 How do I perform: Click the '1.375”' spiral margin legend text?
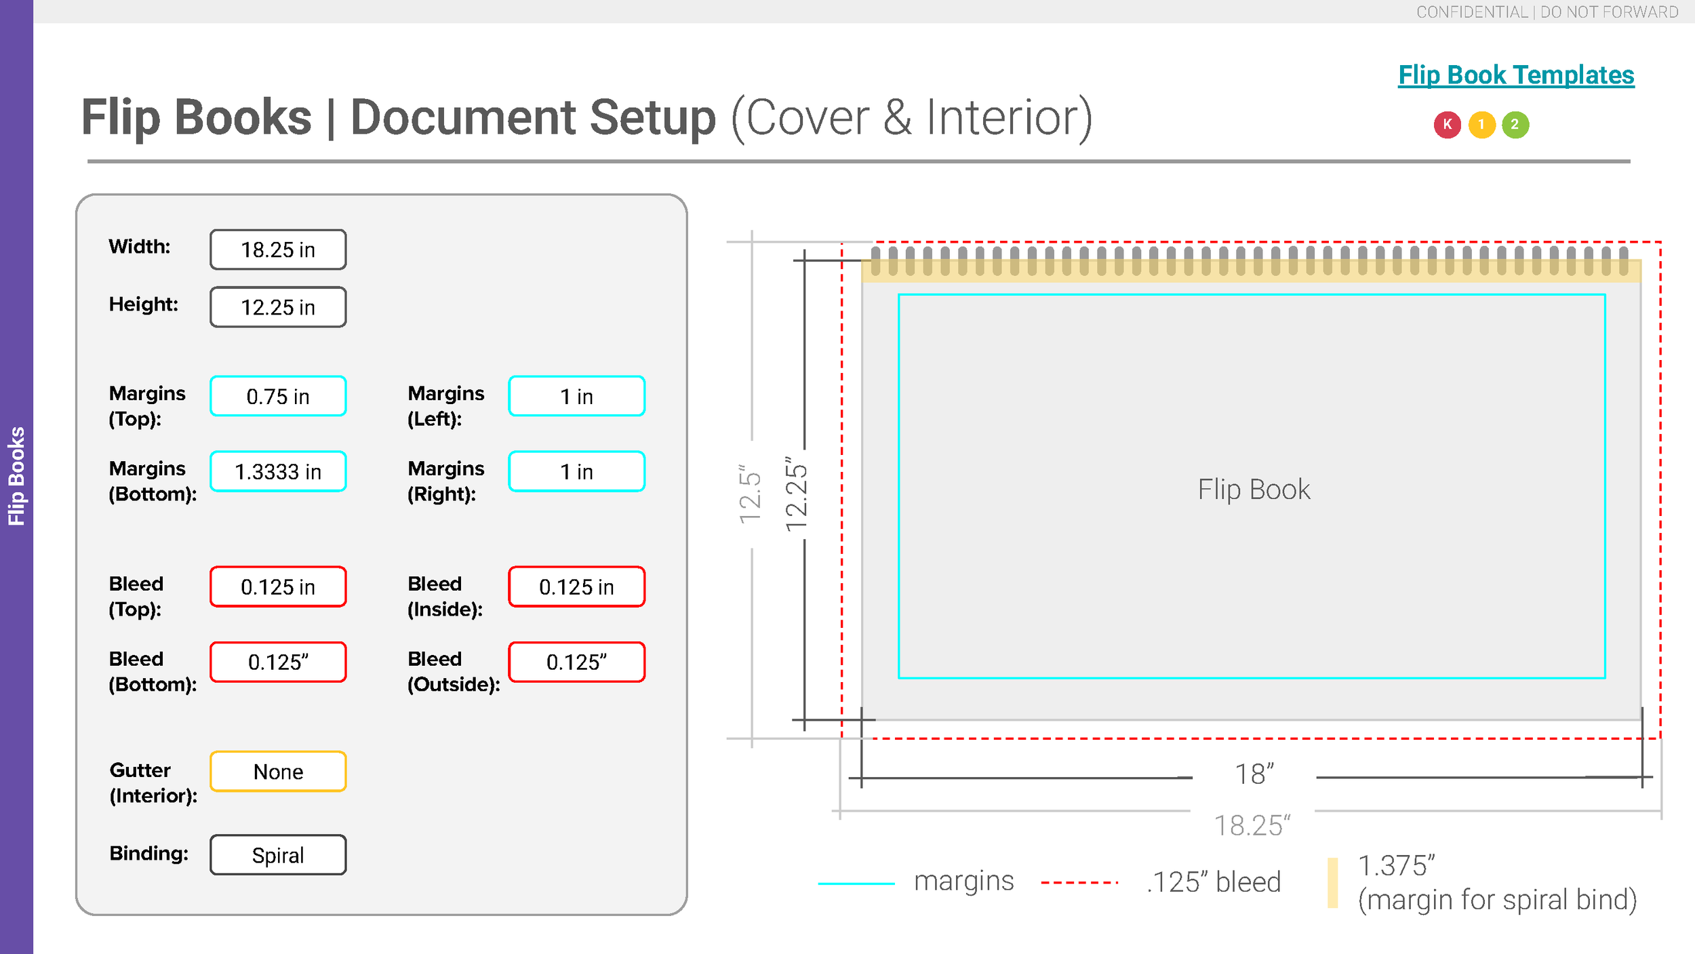[1397, 866]
